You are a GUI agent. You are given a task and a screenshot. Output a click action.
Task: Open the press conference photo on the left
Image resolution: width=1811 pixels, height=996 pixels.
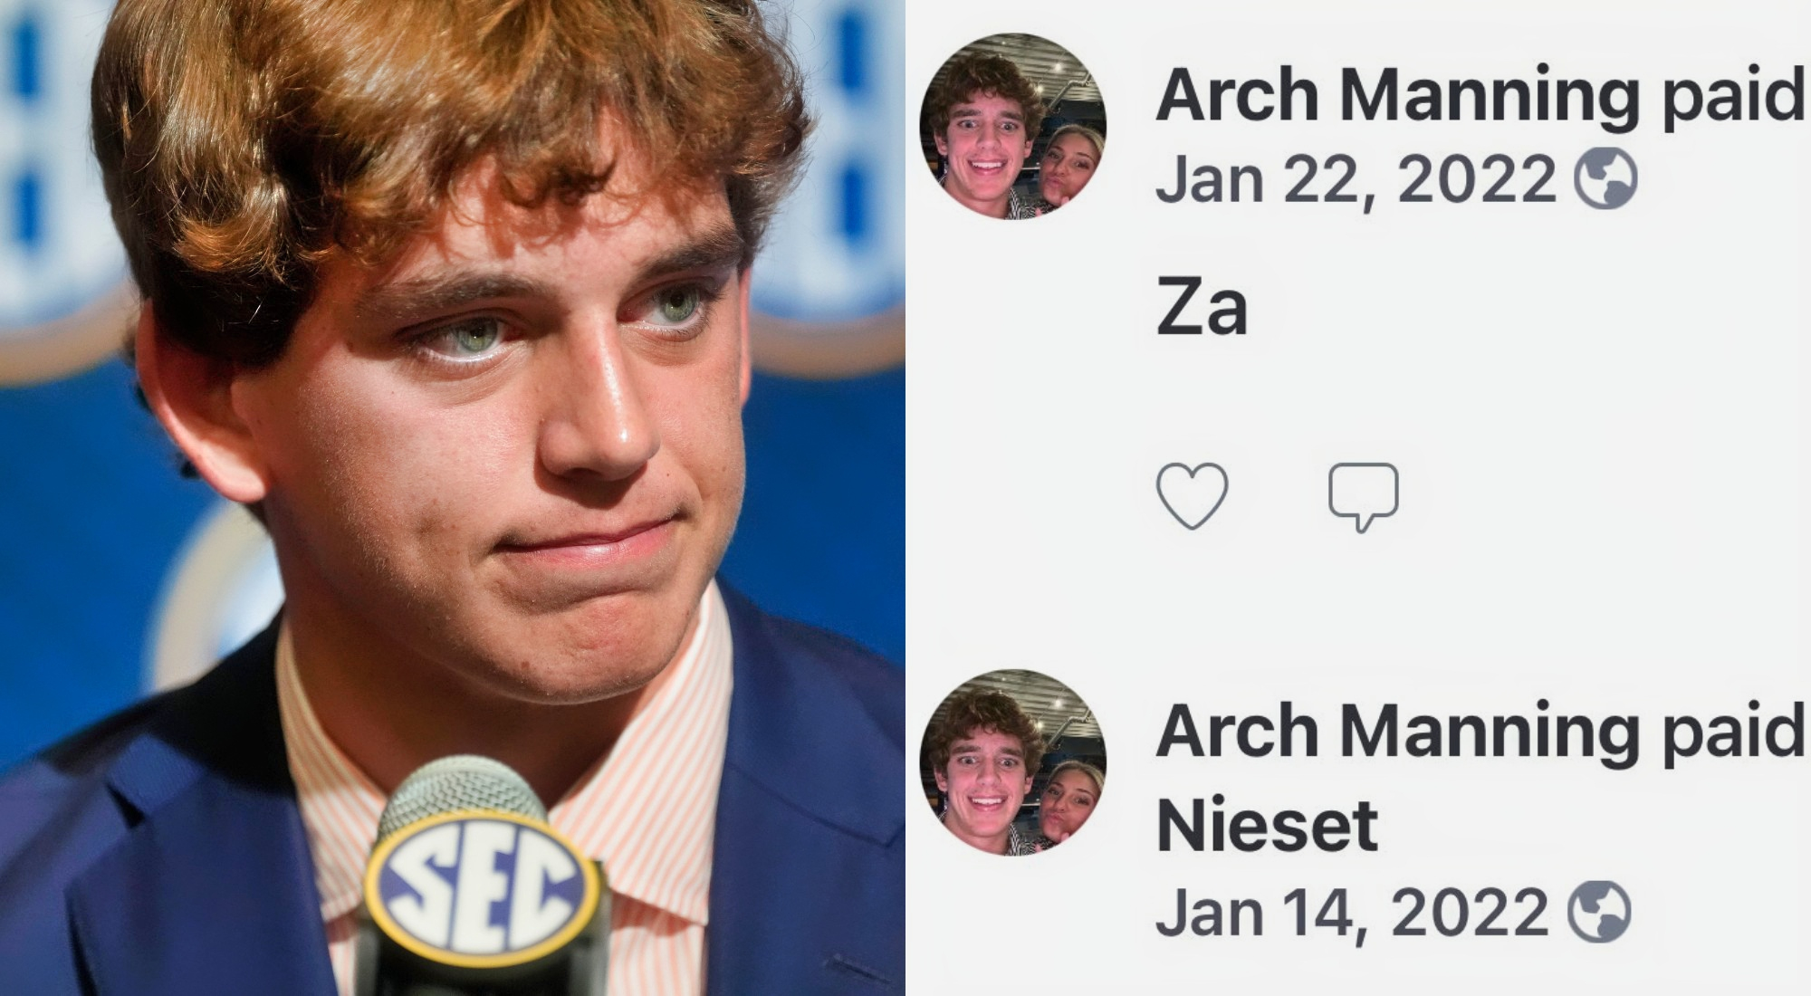tap(452, 362)
